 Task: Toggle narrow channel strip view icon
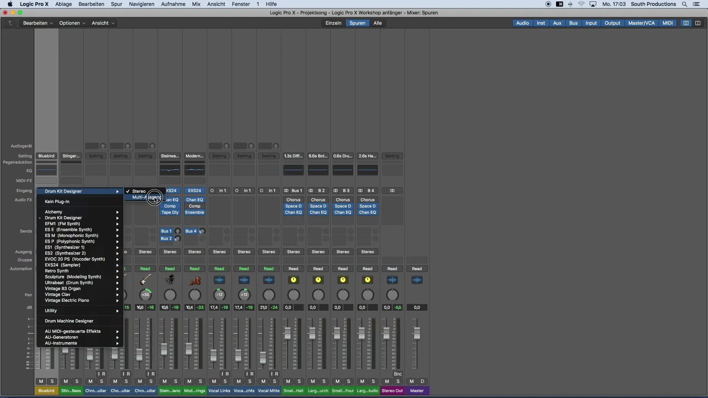point(686,23)
